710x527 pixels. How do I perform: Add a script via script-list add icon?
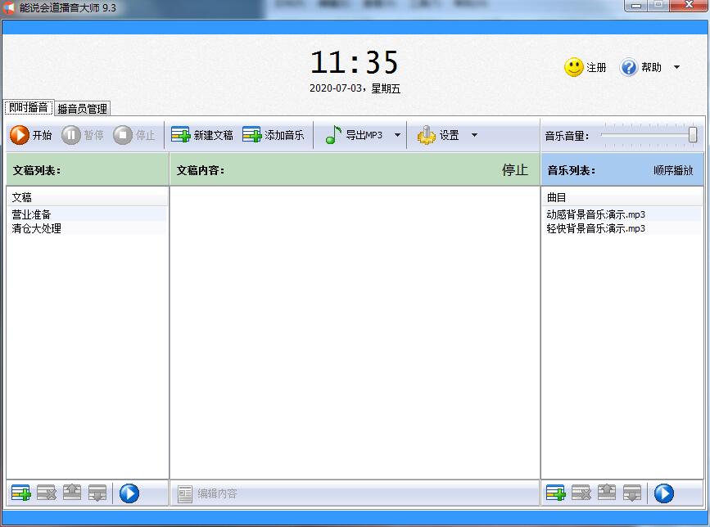click(20, 493)
